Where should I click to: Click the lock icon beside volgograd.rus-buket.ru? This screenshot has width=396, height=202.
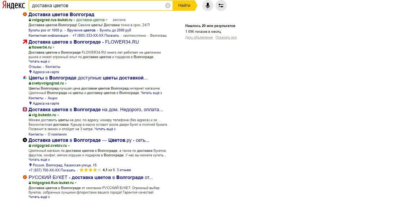pyautogui.click(x=30, y=20)
